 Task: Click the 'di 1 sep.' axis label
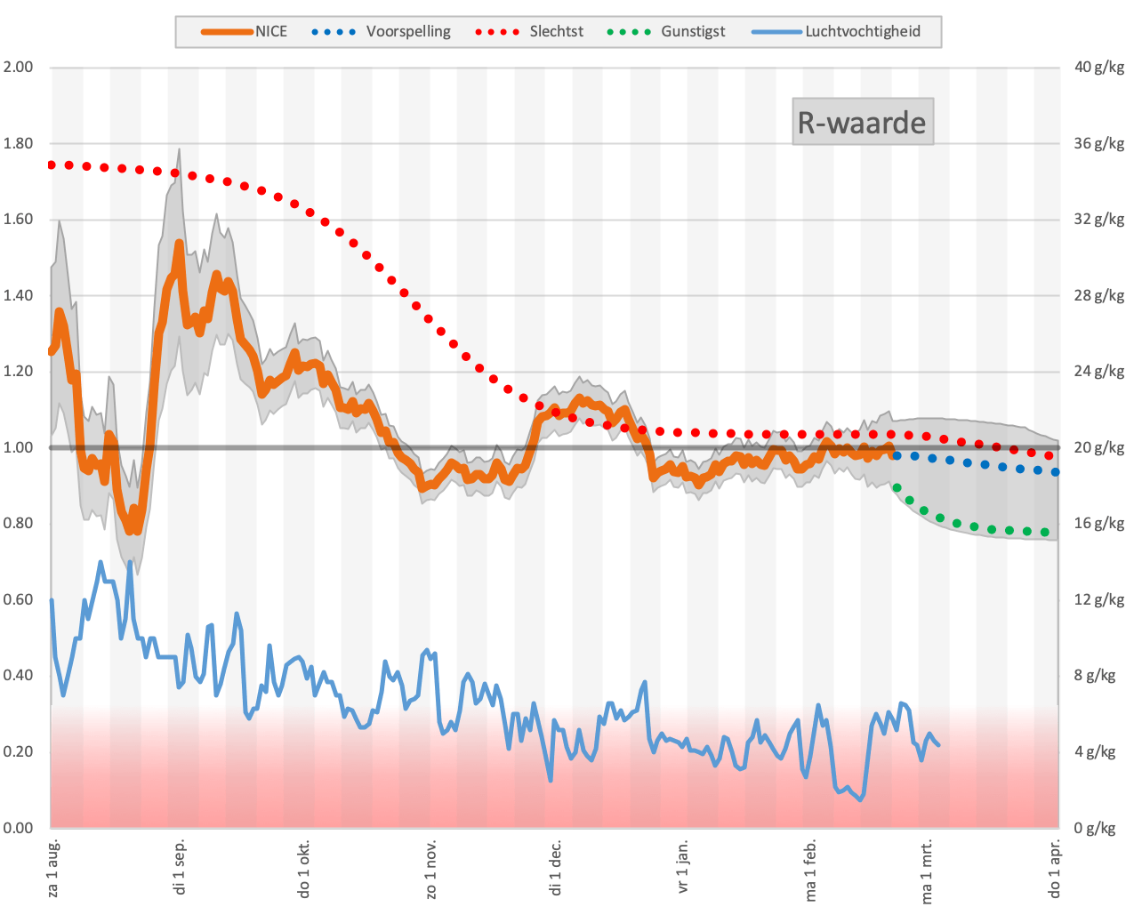click(181, 865)
